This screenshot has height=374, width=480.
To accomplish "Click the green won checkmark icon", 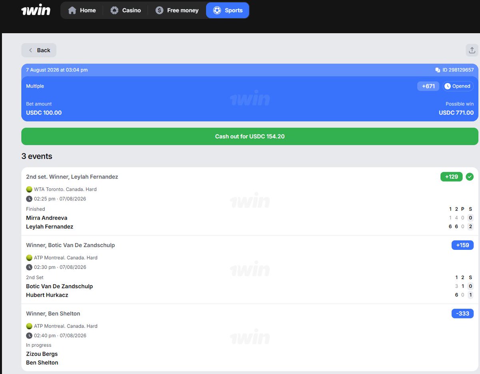I will click(x=470, y=177).
